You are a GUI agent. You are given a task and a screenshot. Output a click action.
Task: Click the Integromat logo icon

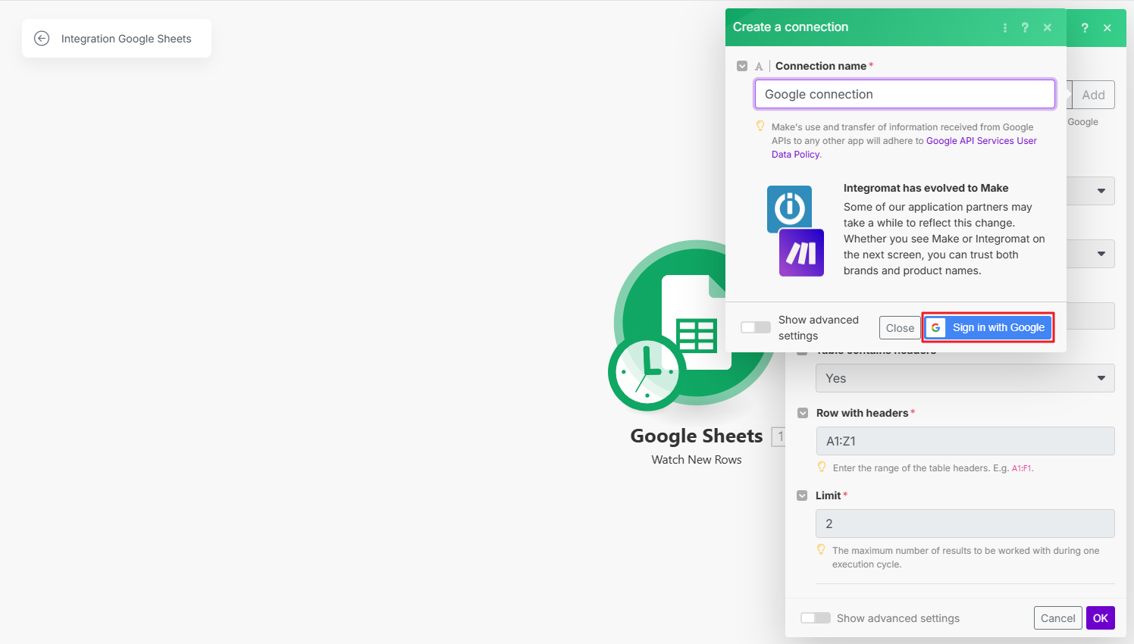click(x=789, y=208)
